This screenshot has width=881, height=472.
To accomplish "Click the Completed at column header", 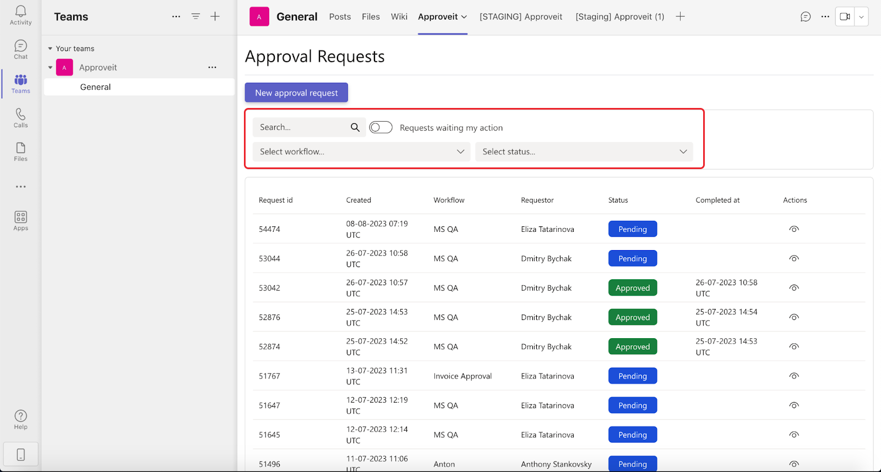I will click(717, 200).
